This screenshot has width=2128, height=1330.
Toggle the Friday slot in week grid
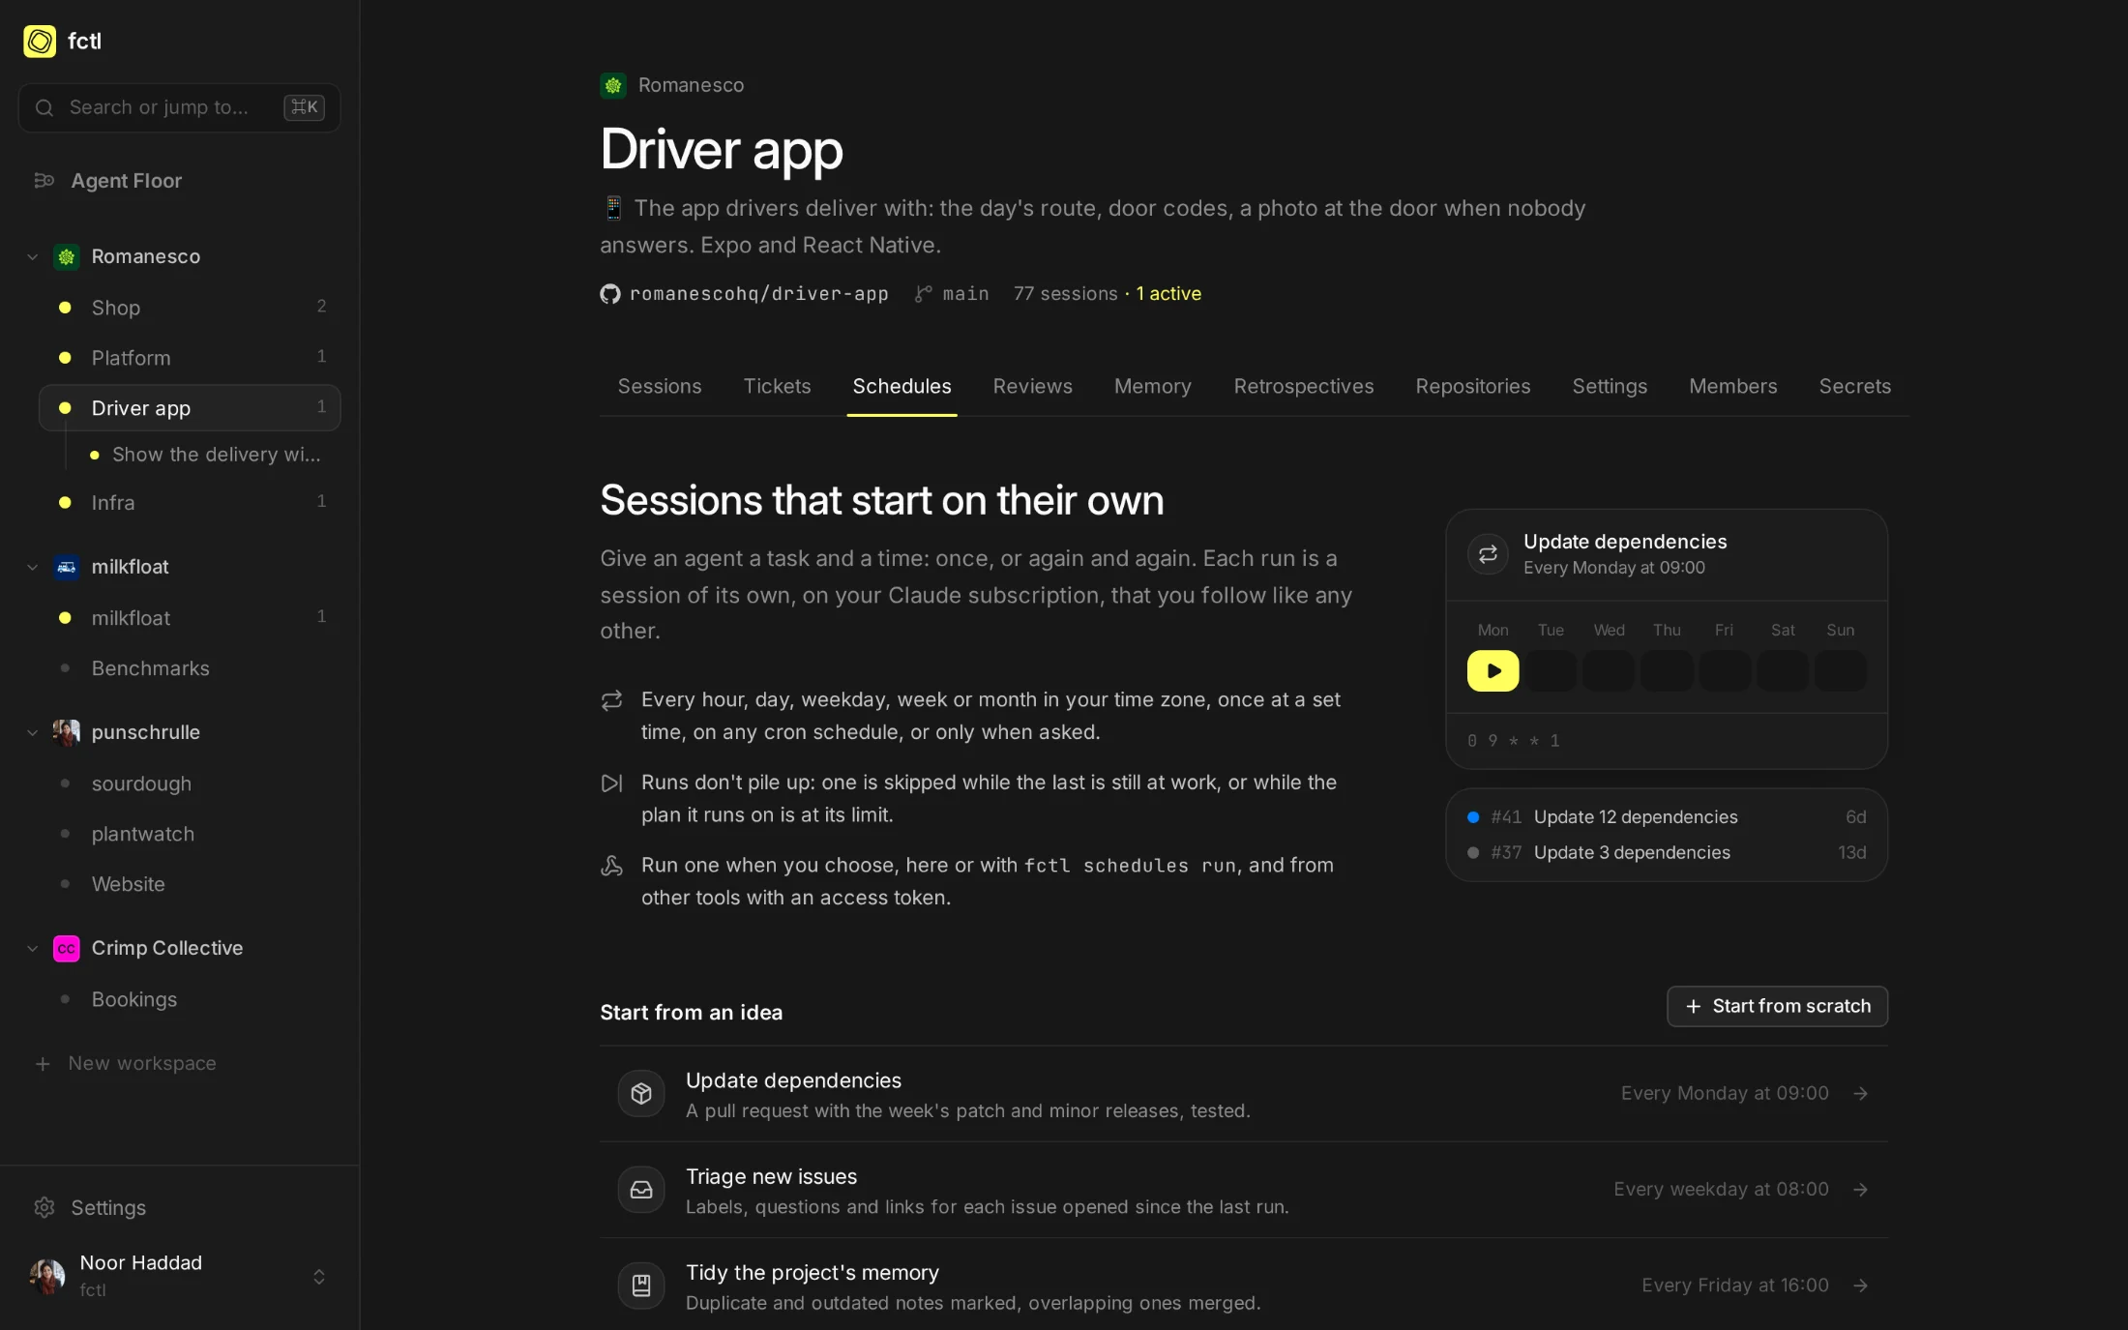click(x=1725, y=670)
